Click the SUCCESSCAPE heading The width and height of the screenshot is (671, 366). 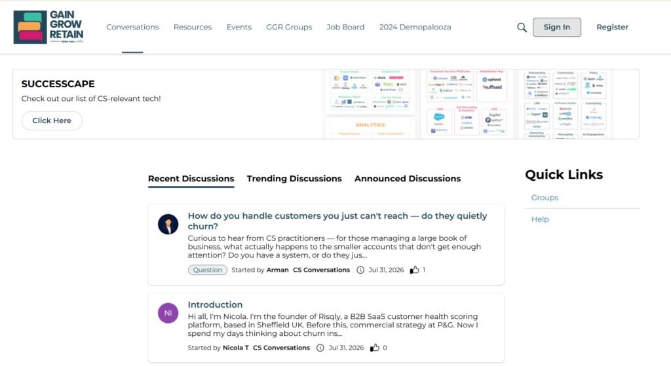[x=58, y=84]
